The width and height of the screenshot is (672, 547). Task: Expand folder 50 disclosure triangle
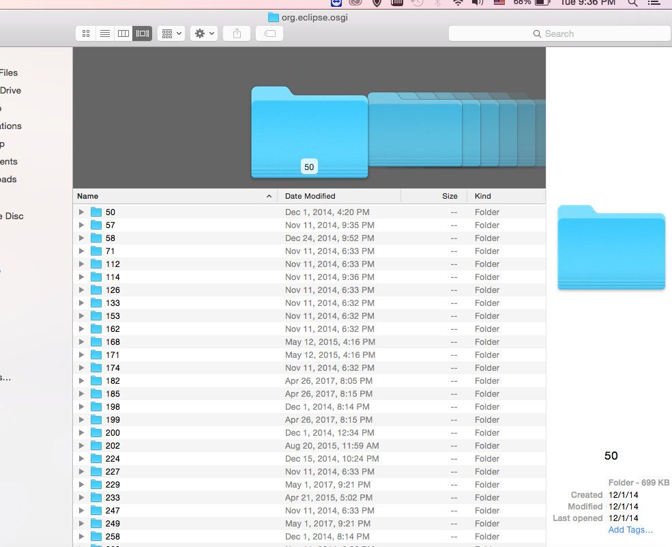(82, 212)
